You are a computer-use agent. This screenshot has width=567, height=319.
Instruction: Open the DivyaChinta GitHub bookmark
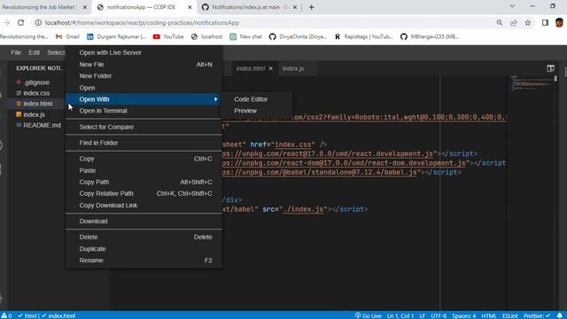(298, 36)
